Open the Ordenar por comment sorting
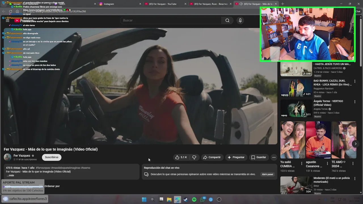This screenshot has width=363, height=204. pos(52,186)
